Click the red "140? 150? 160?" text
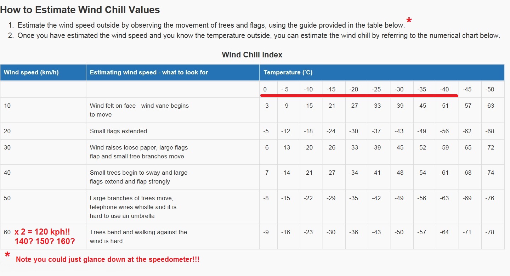 [x=45, y=241]
